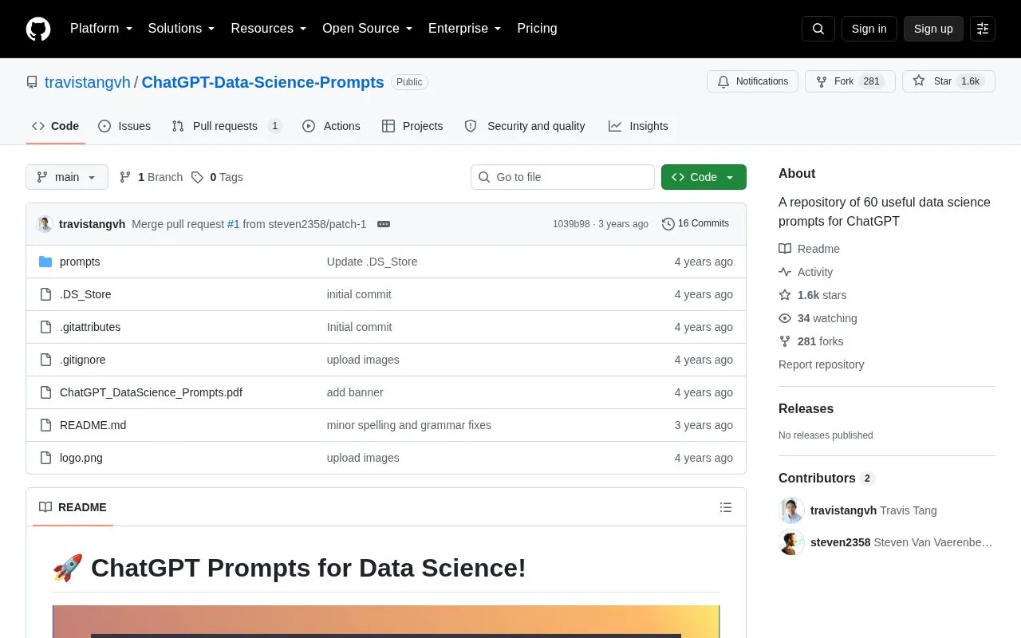
Task: Click travistangvh contributor avatar in sidebar
Action: coord(791,510)
